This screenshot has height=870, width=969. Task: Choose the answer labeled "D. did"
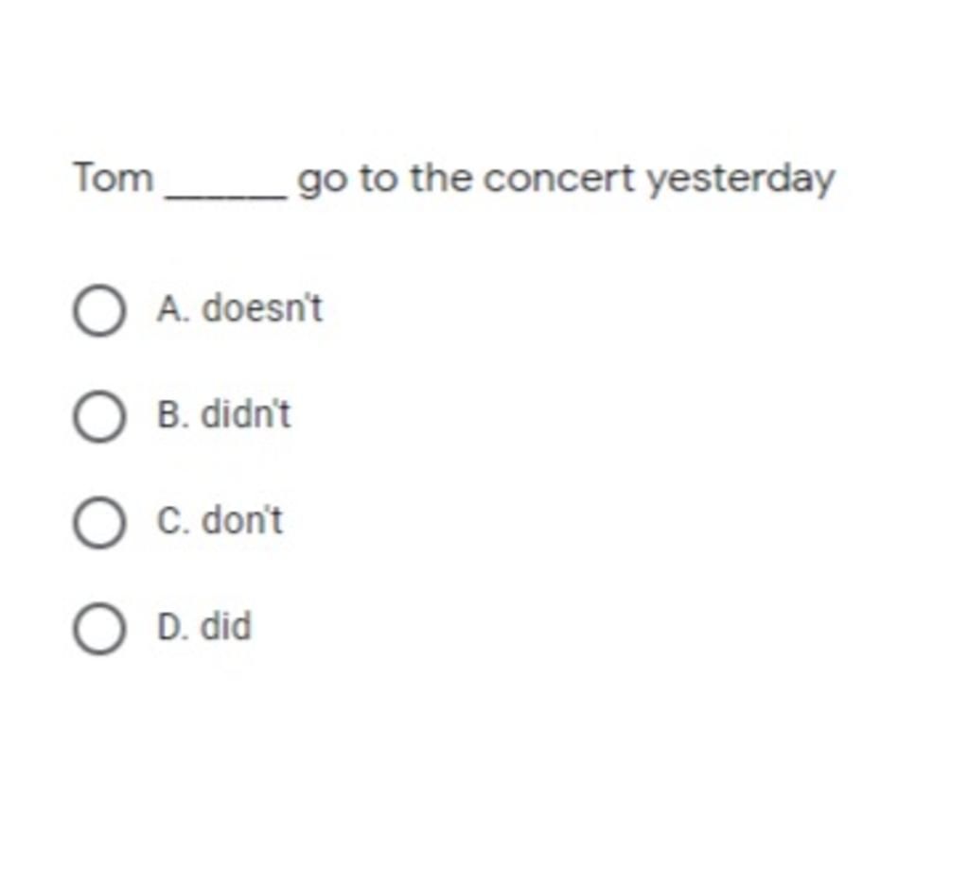pyautogui.click(x=204, y=627)
